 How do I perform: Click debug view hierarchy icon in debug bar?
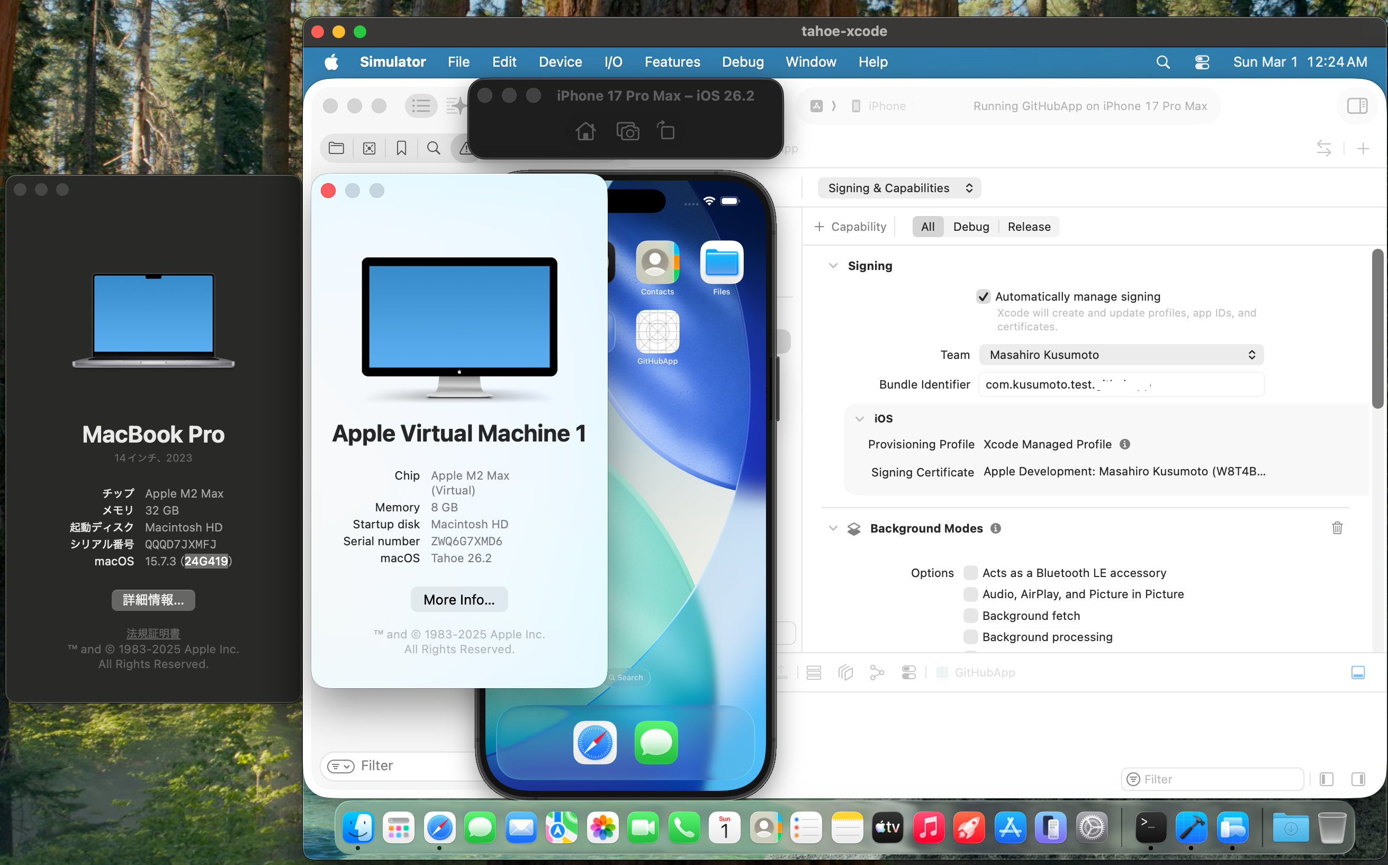tap(845, 673)
